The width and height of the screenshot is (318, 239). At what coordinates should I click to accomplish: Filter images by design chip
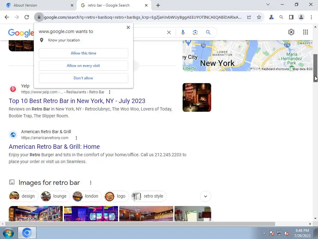pyautogui.click(x=24, y=196)
